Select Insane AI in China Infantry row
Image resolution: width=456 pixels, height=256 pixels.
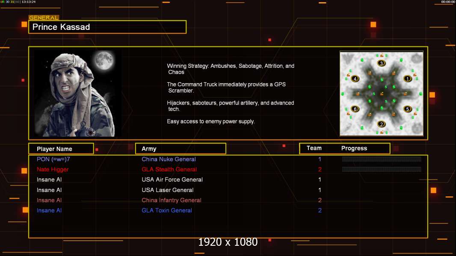[49, 200]
